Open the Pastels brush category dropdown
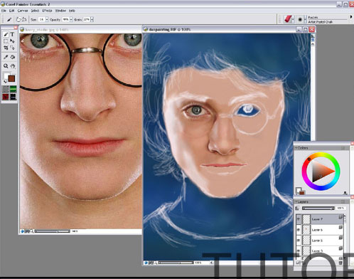 [x=294, y=19]
